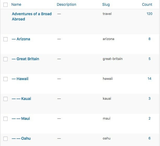Click the Slug column header
160x146 pixels.
(106, 4)
